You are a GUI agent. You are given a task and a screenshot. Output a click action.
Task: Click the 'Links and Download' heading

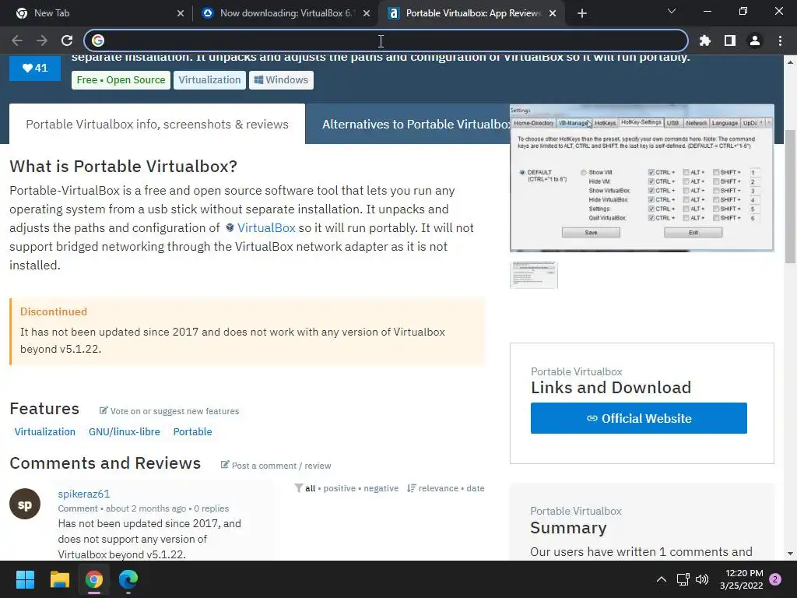(x=611, y=388)
